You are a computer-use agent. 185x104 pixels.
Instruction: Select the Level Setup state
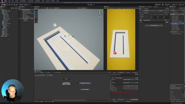coord(66,83)
